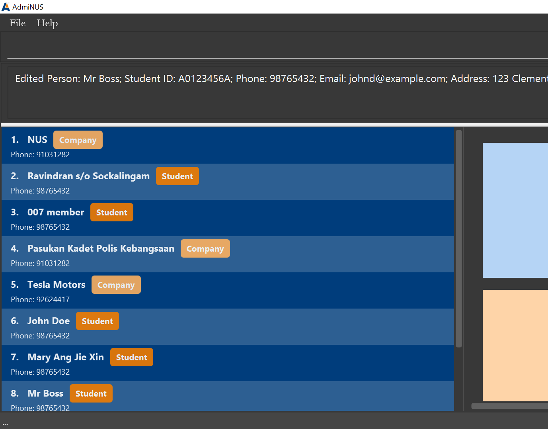
Task: Click Company tag beside Pasukan Kadet Polis Kebangsaan
Action: click(x=205, y=248)
